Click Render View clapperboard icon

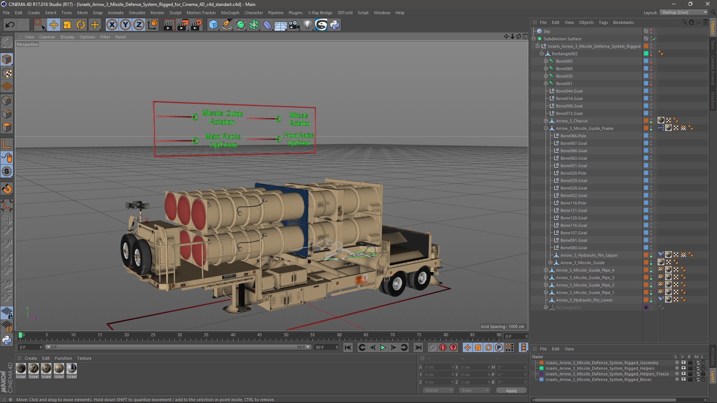169,25
